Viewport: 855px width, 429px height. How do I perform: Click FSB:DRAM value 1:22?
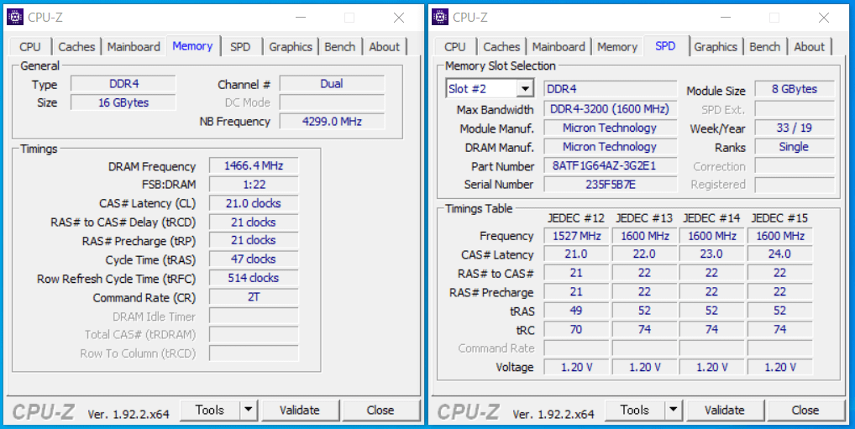(x=254, y=185)
